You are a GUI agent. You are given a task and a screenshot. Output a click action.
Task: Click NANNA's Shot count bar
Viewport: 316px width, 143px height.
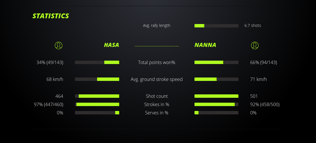[216, 96]
